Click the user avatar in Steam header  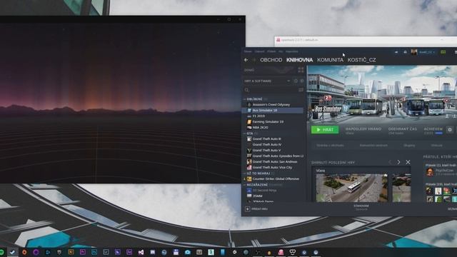coord(414,52)
